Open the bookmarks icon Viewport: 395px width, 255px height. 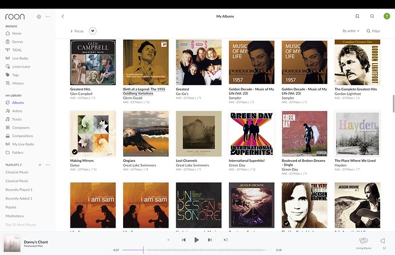(357, 16)
